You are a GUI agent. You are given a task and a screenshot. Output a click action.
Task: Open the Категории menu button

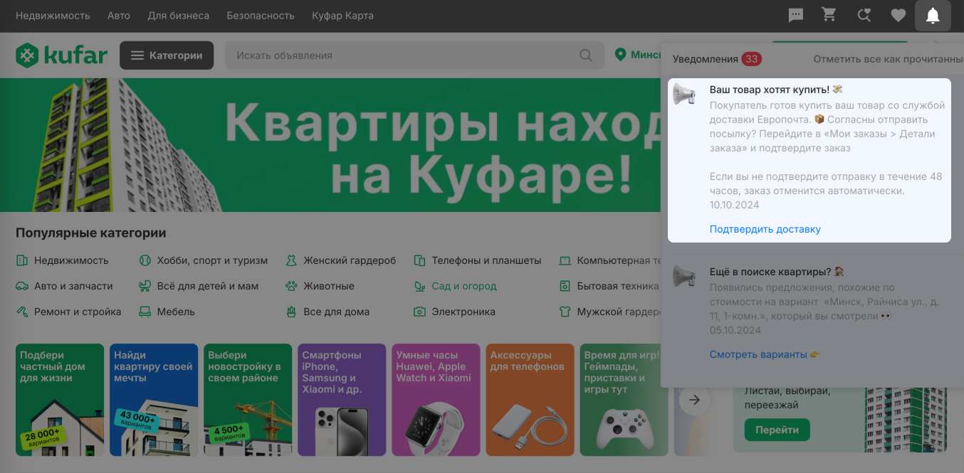167,55
